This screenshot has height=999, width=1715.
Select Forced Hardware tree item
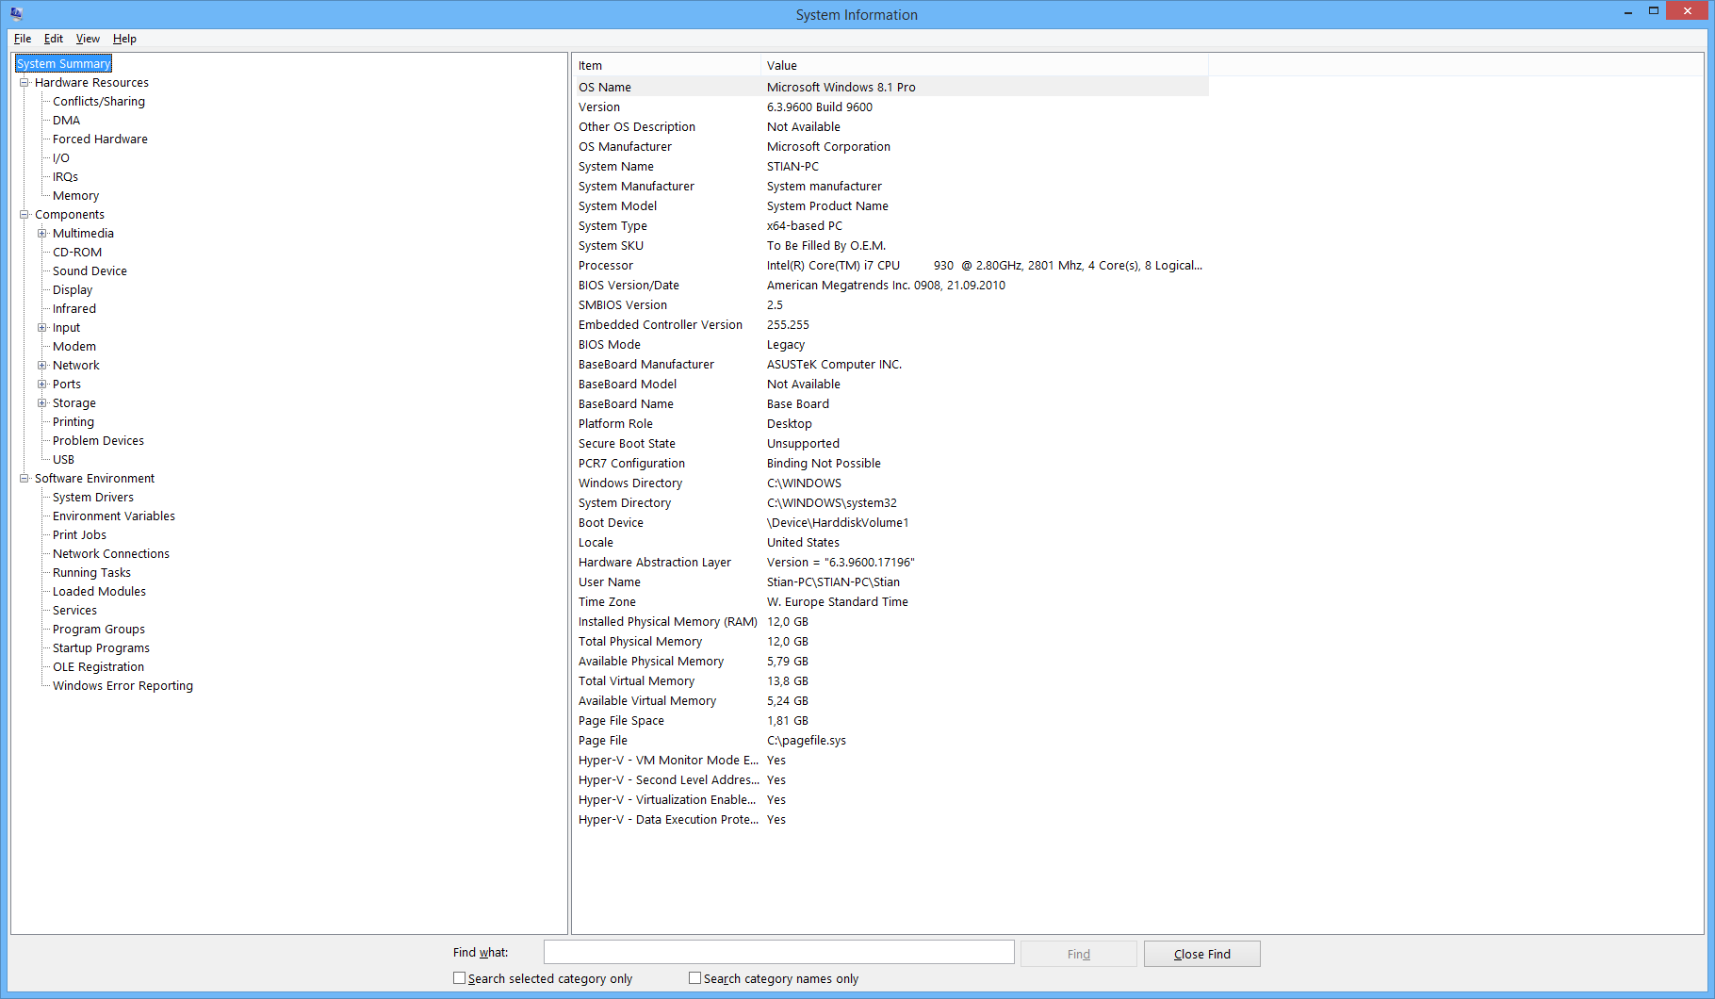pyautogui.click(x=100, y=139)
